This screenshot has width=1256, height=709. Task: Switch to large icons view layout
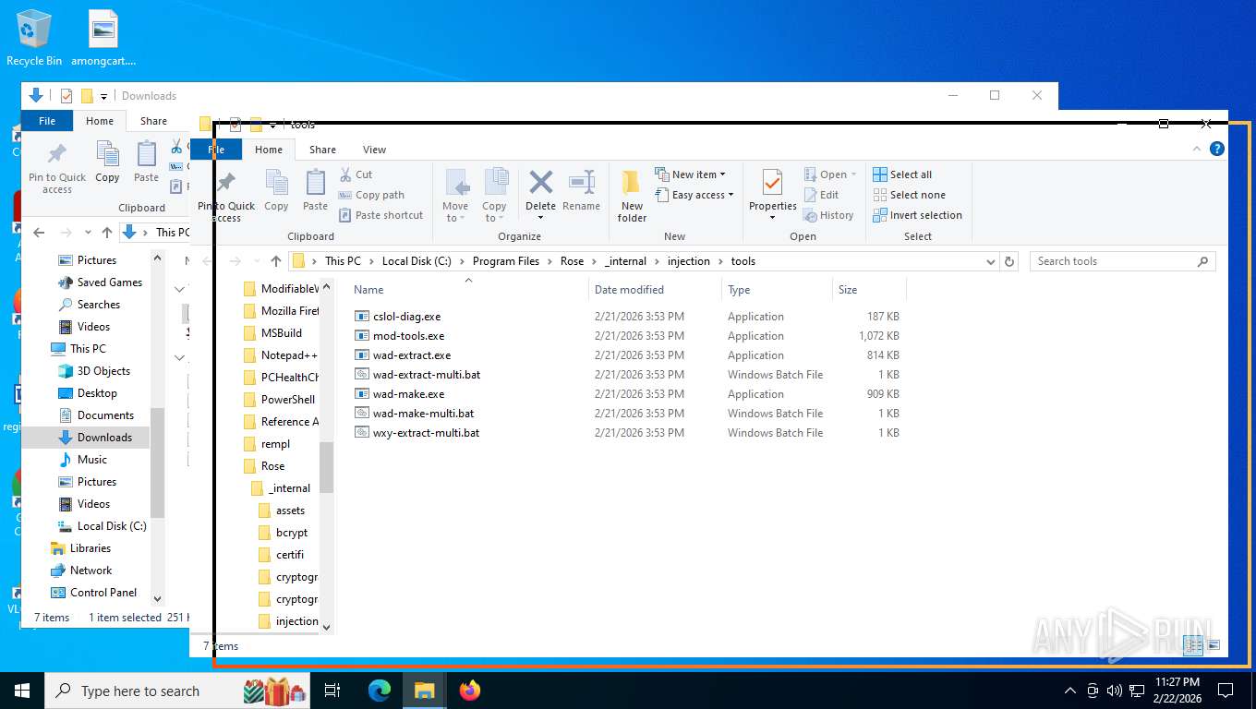[x=1214, y=645]
